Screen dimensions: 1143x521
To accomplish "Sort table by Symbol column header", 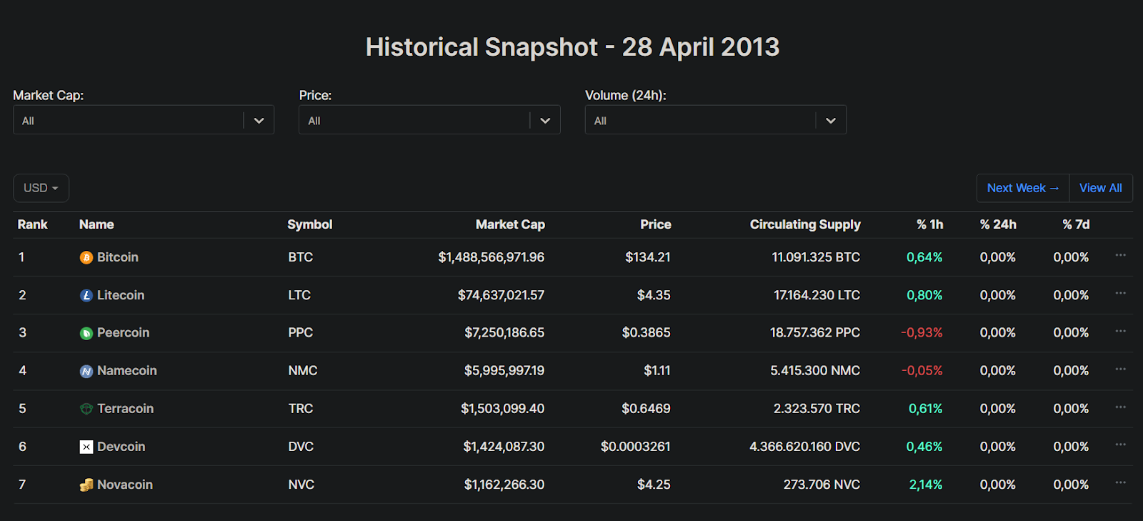I will 310,224.
